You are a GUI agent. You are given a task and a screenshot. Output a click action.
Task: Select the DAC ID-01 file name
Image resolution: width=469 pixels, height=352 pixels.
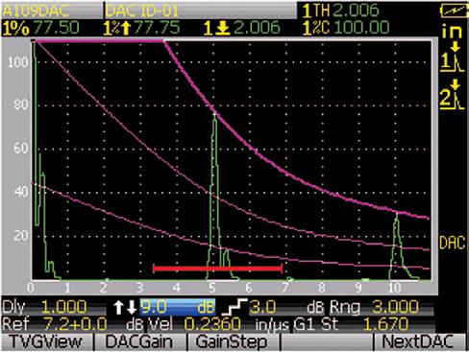(142, 11)
